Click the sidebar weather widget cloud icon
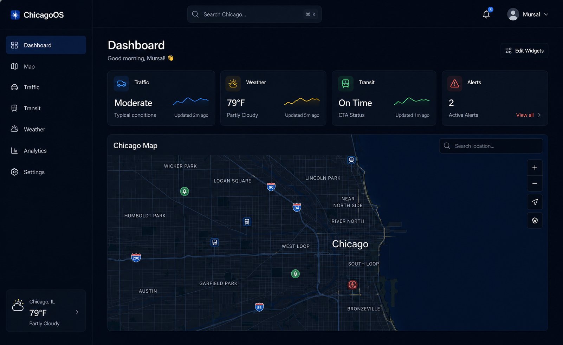 18,305
